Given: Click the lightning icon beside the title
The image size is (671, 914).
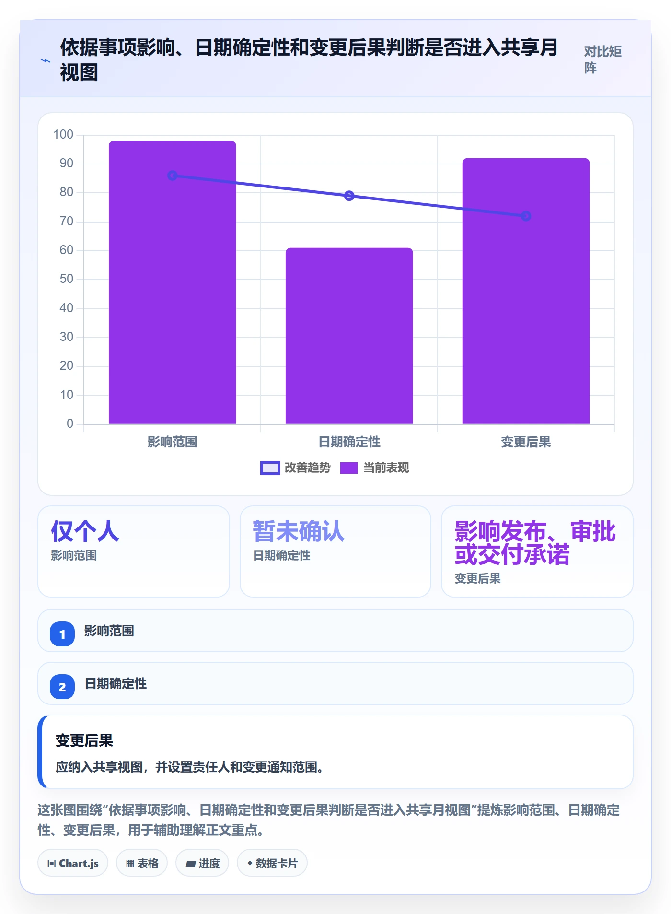Looking at the screenshot, I should (x=45, y=60).
